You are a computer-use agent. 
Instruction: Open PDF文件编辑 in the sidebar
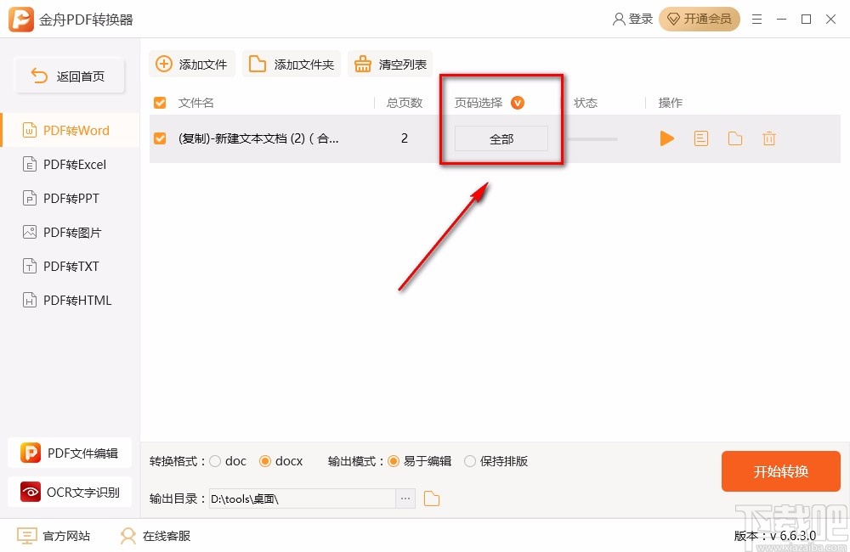pyautogui.click(x=70, y=453)
